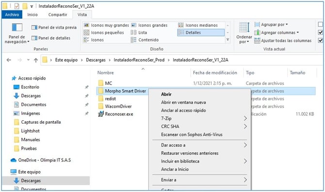Go back with the back arrow

[x=9, y=60]
